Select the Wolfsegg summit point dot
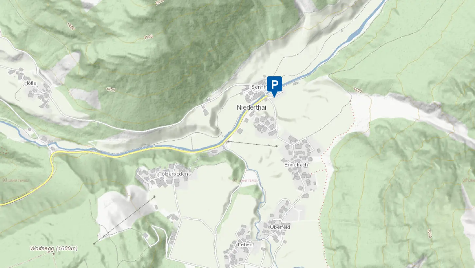 point(54,254)
